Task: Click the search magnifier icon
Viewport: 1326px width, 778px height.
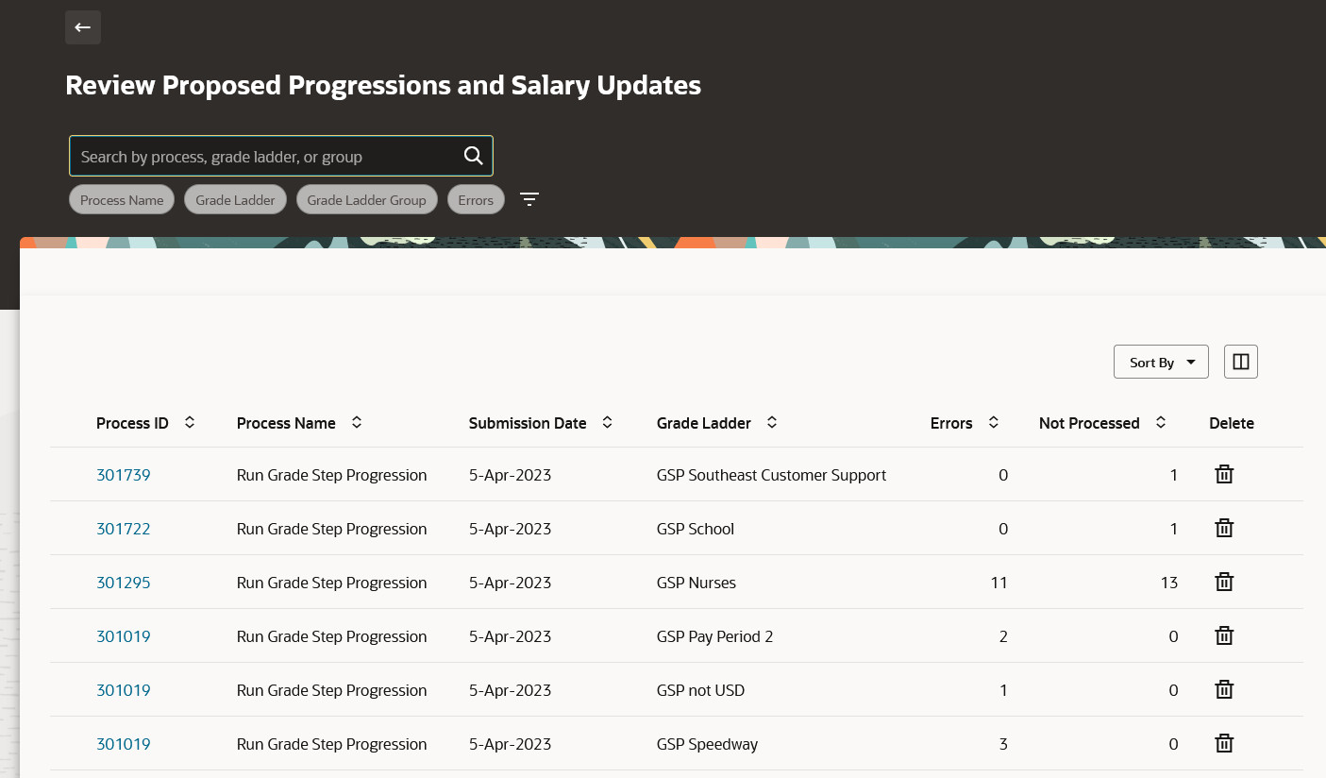Action: [473, 156]
